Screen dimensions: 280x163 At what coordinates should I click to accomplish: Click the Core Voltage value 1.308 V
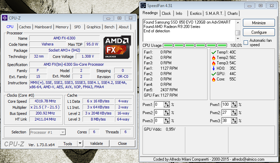pyautogui.click(x=88, y=57)
